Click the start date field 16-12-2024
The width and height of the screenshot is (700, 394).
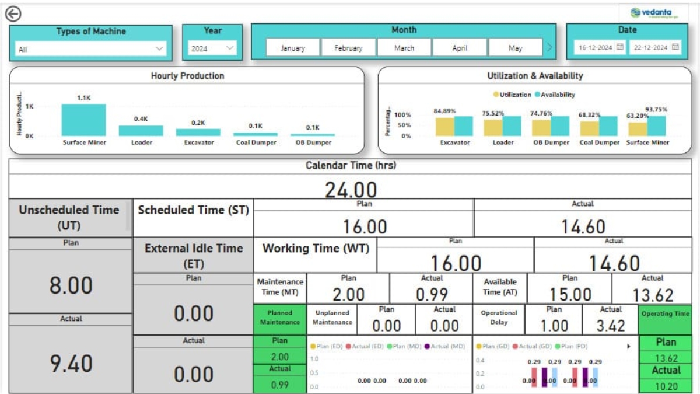point(594,48)
